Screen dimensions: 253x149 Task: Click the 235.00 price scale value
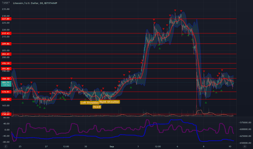pyautogui.click(x=6, y=9)
